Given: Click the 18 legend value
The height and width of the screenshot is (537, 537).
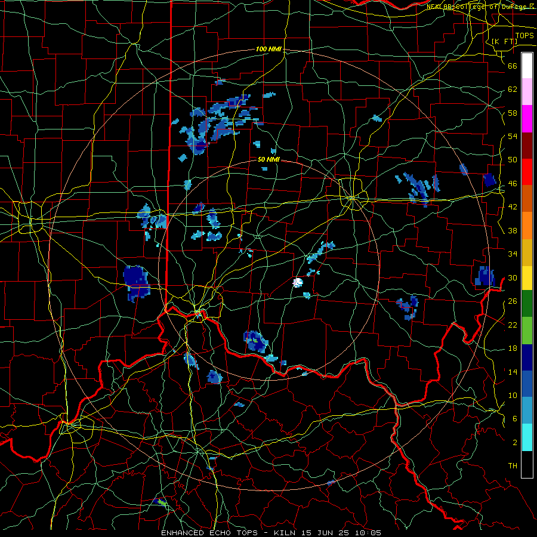Looking at the screenshot, I should pos(513,348).
